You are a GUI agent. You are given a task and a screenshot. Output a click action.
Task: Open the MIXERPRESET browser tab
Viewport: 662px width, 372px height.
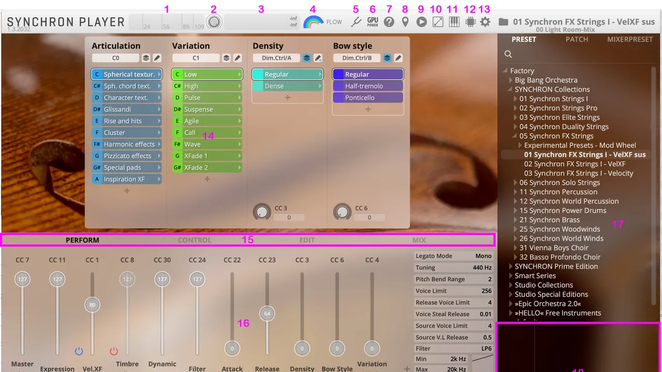[630, 39]
